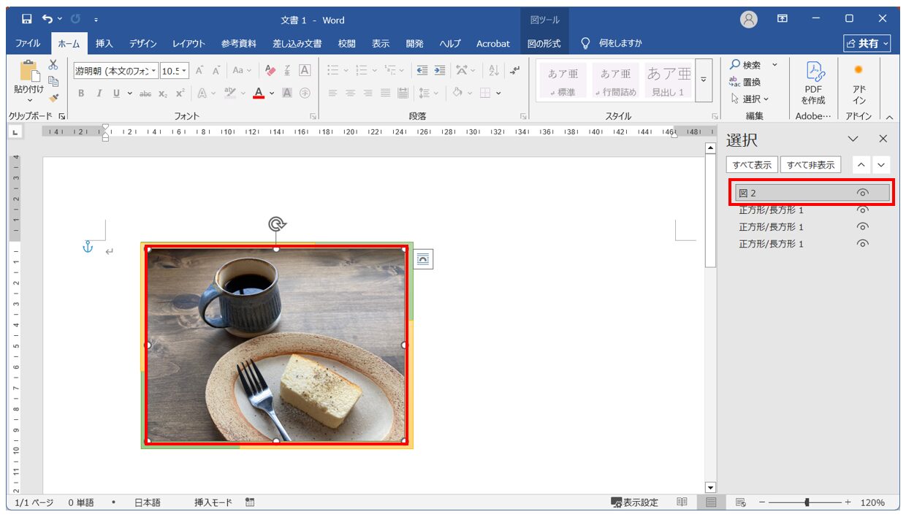Toggle center paragraph alignment

click(350, 93)
